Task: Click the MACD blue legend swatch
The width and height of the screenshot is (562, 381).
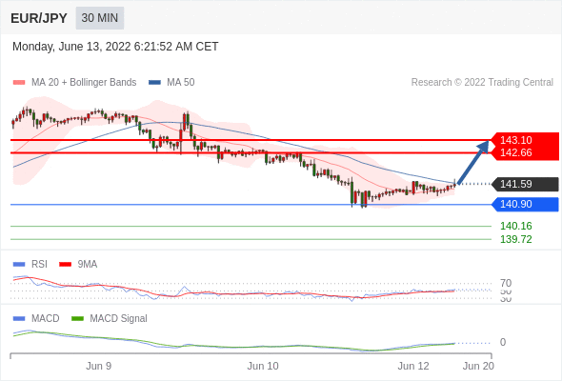Action: pos(19,319)
